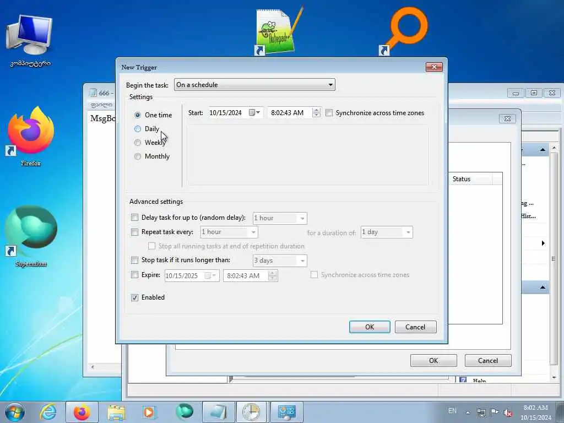
Task: Launch Internet Explorer from the taskbar
Action: click(48, 412)
